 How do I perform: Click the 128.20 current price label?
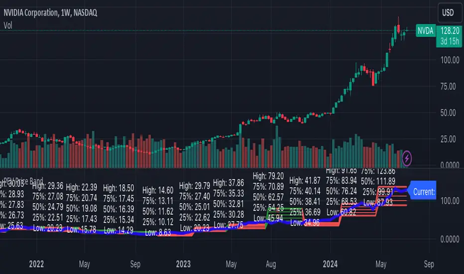tap(450, 30)
